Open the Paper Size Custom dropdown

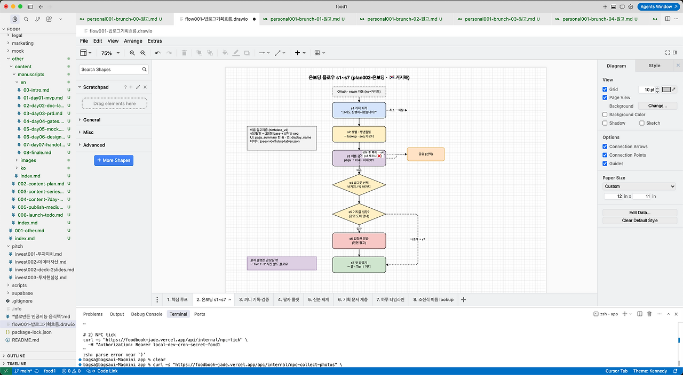point(639,186)
